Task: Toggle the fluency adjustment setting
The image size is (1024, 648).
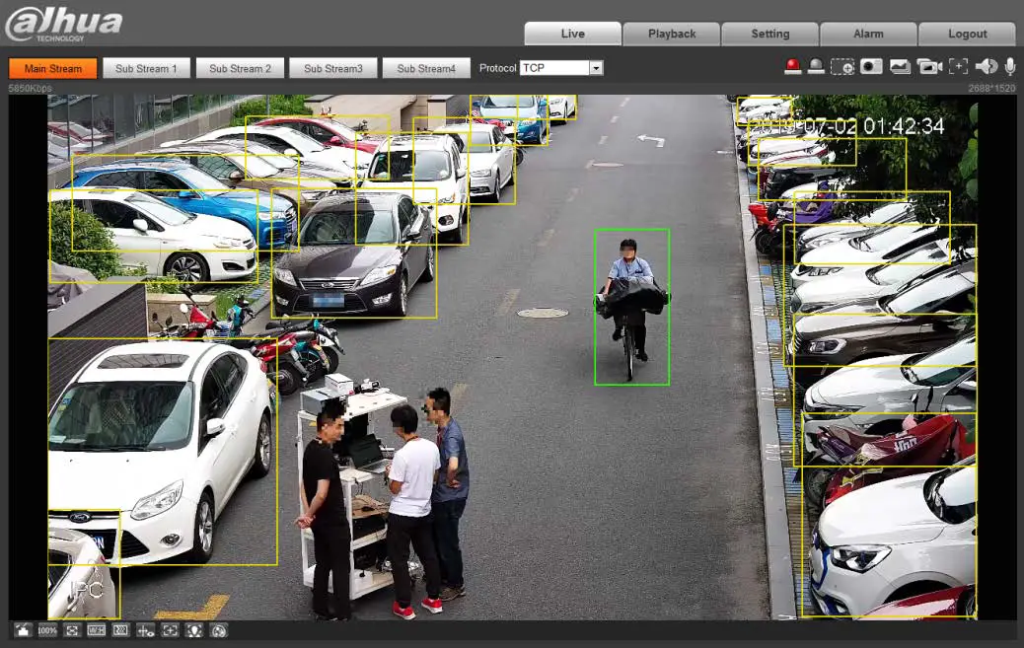Action: click(x=121, y=631)
